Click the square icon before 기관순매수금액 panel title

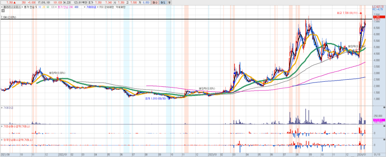click(2, 126)
